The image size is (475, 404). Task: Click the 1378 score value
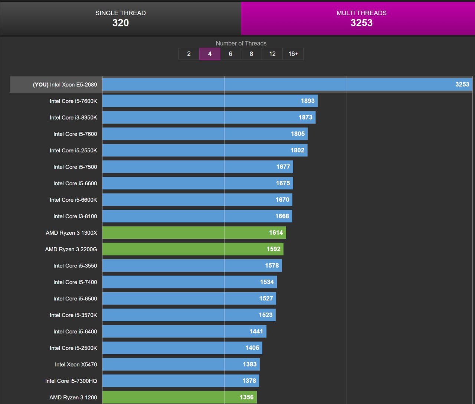click(x=249, y=381)
